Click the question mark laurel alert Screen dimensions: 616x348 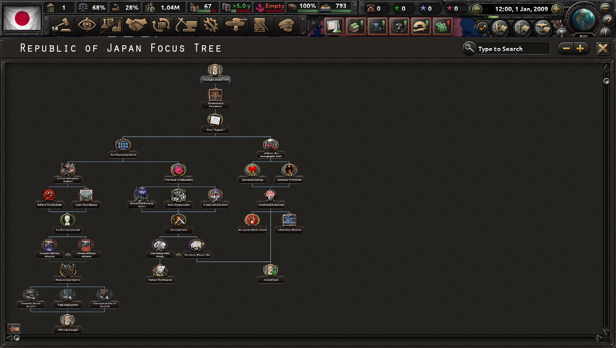tap(399, 26)
